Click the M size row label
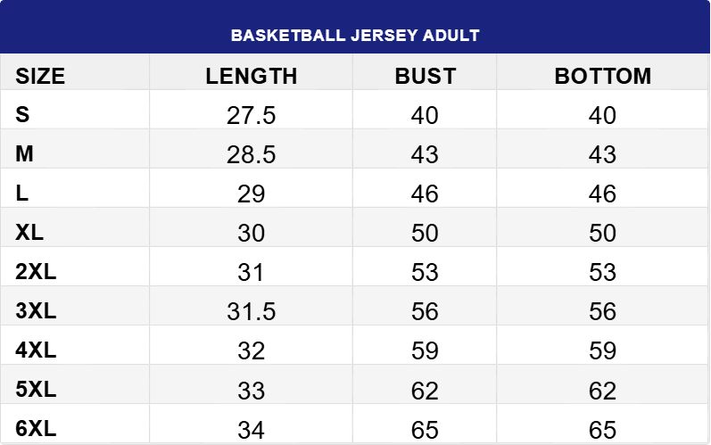The image size is (711, 445). pyautogui.click(x=25, y=154)
